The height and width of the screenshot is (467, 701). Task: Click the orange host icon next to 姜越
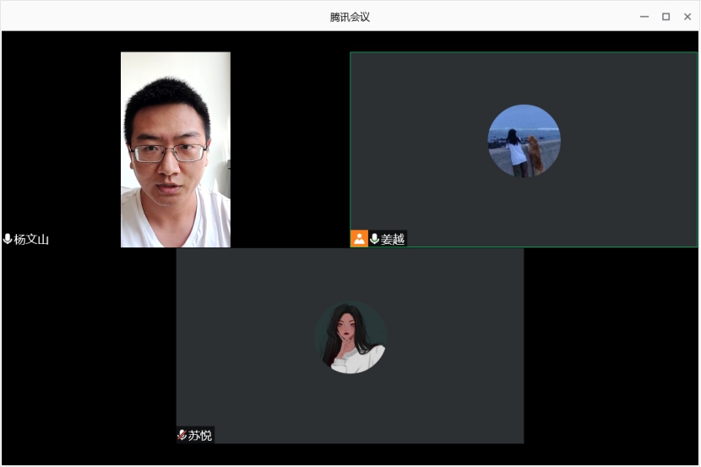tap(359, 239)
